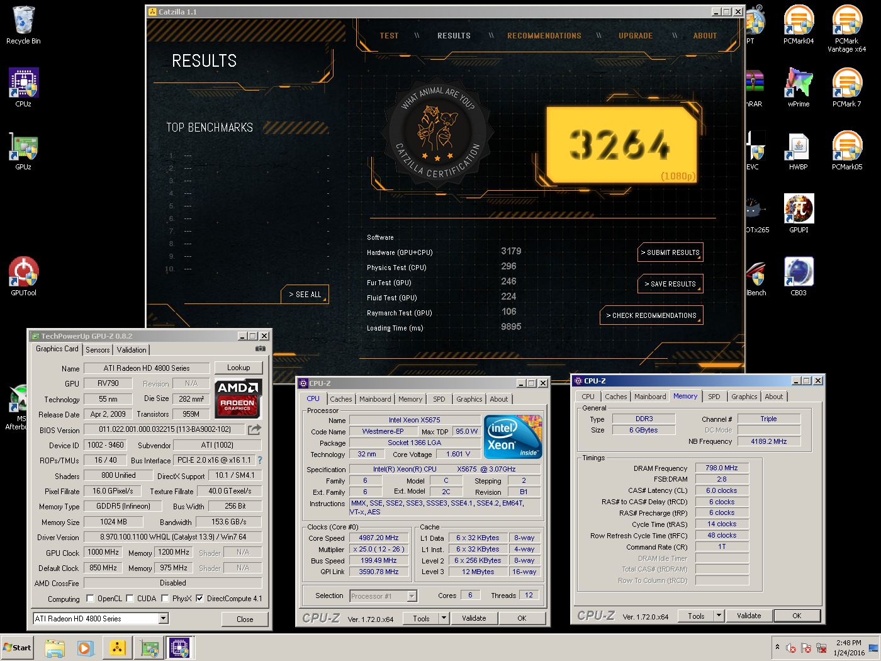Click SAVE RESULTS in Catzilla
Viewport: 881px width, 661px height.
pyautogui.click(x=670, y=284)
